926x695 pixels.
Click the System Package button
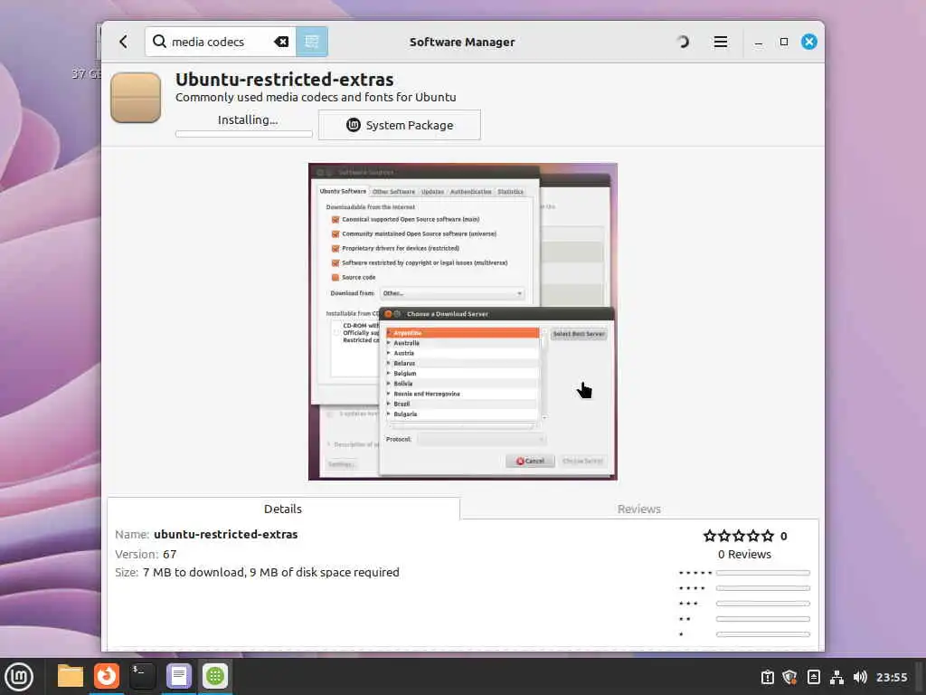click(x=399, y=125)
